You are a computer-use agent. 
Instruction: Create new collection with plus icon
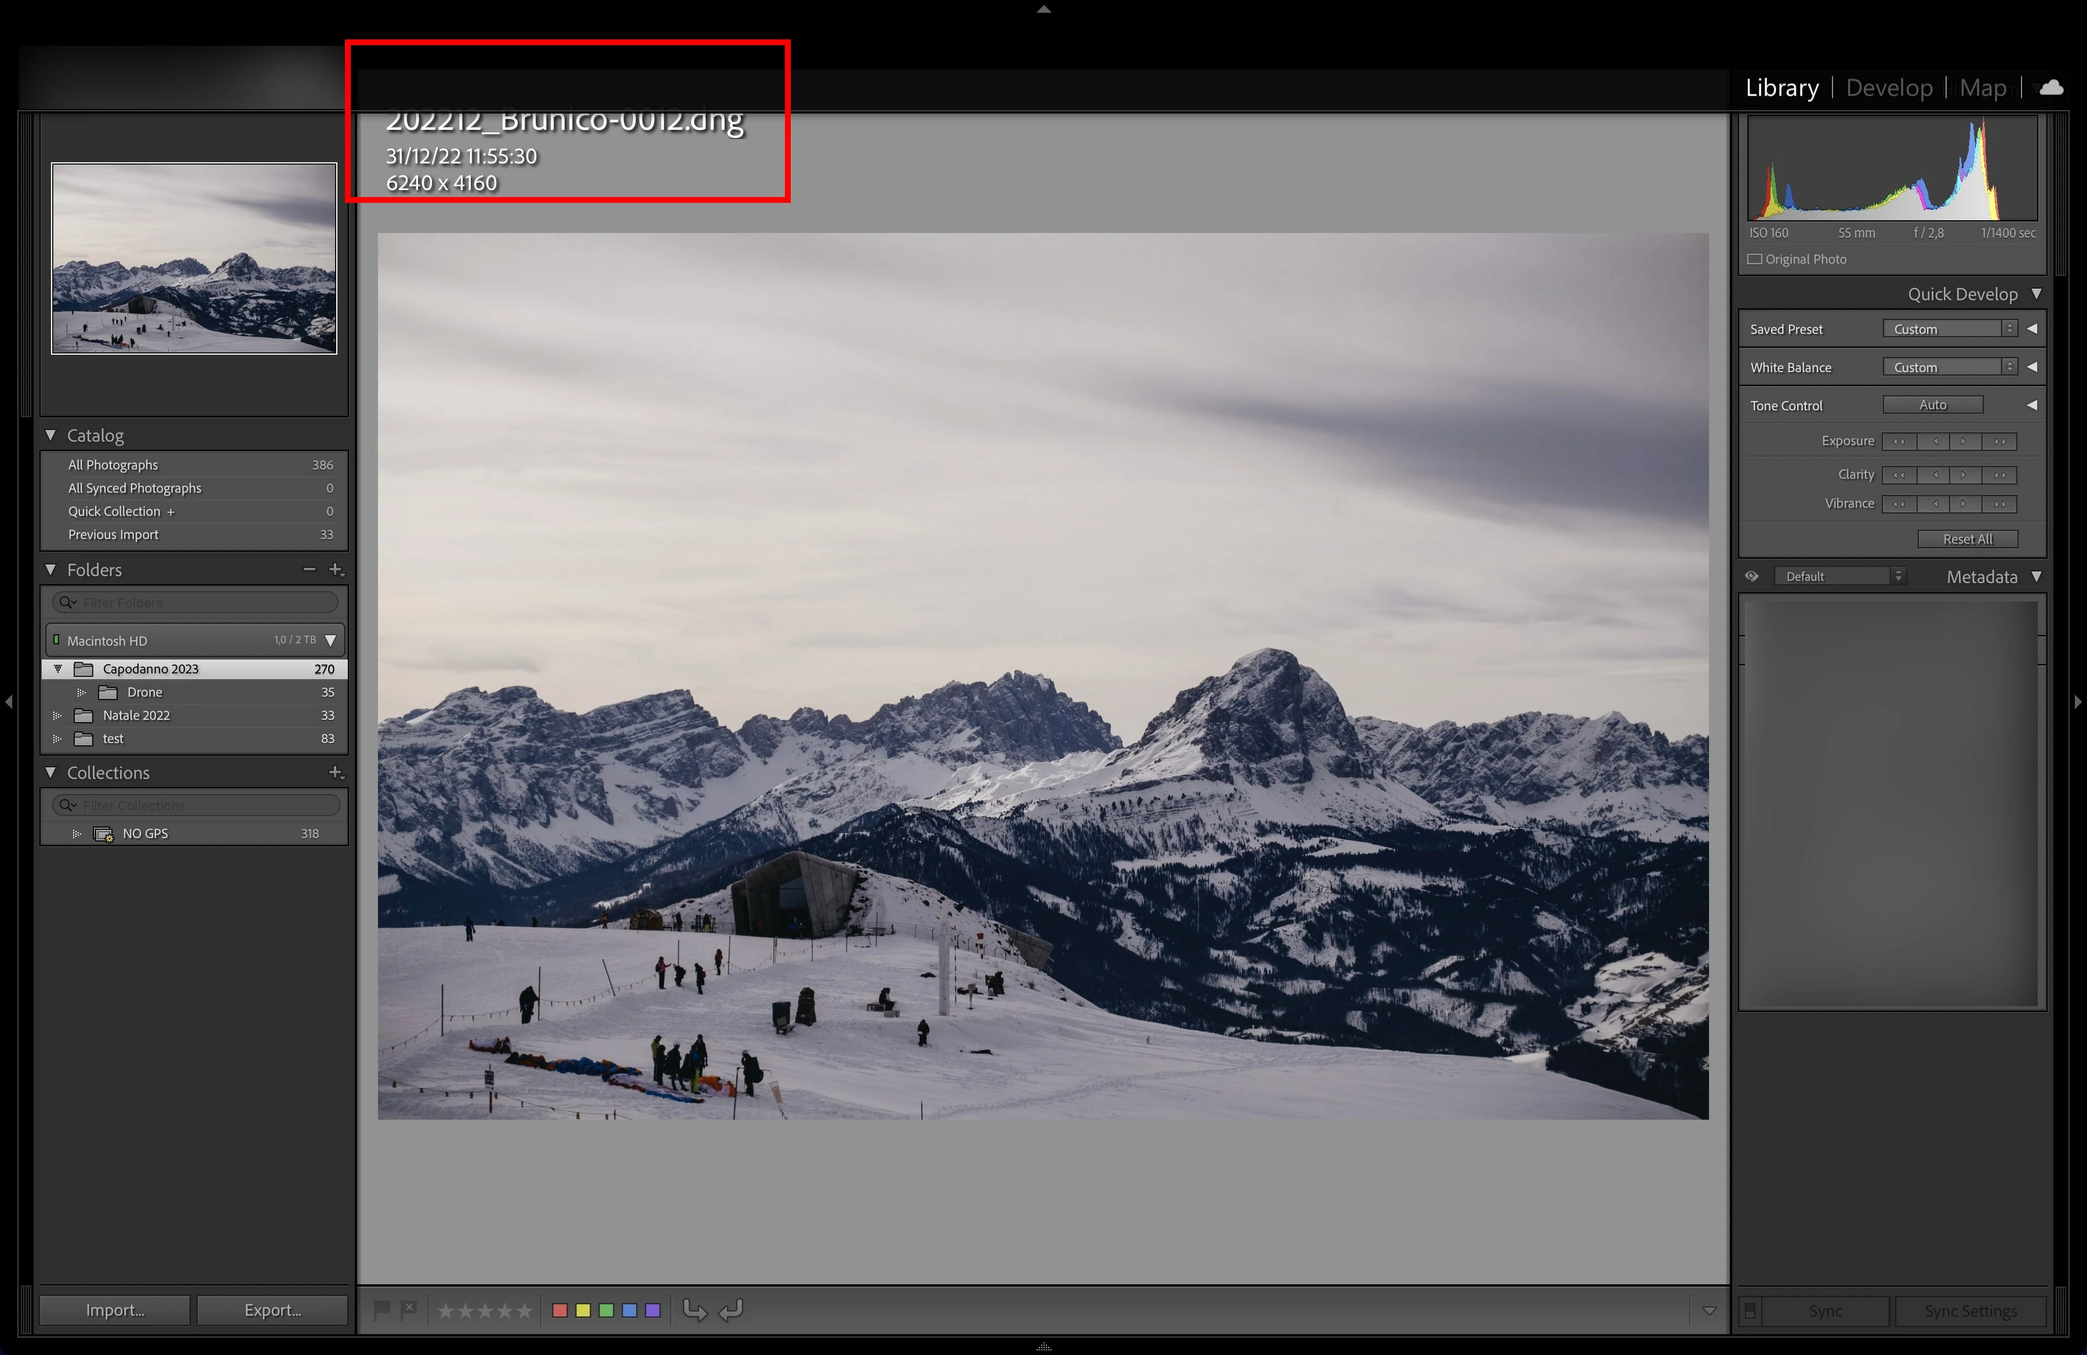pos(335,772)
